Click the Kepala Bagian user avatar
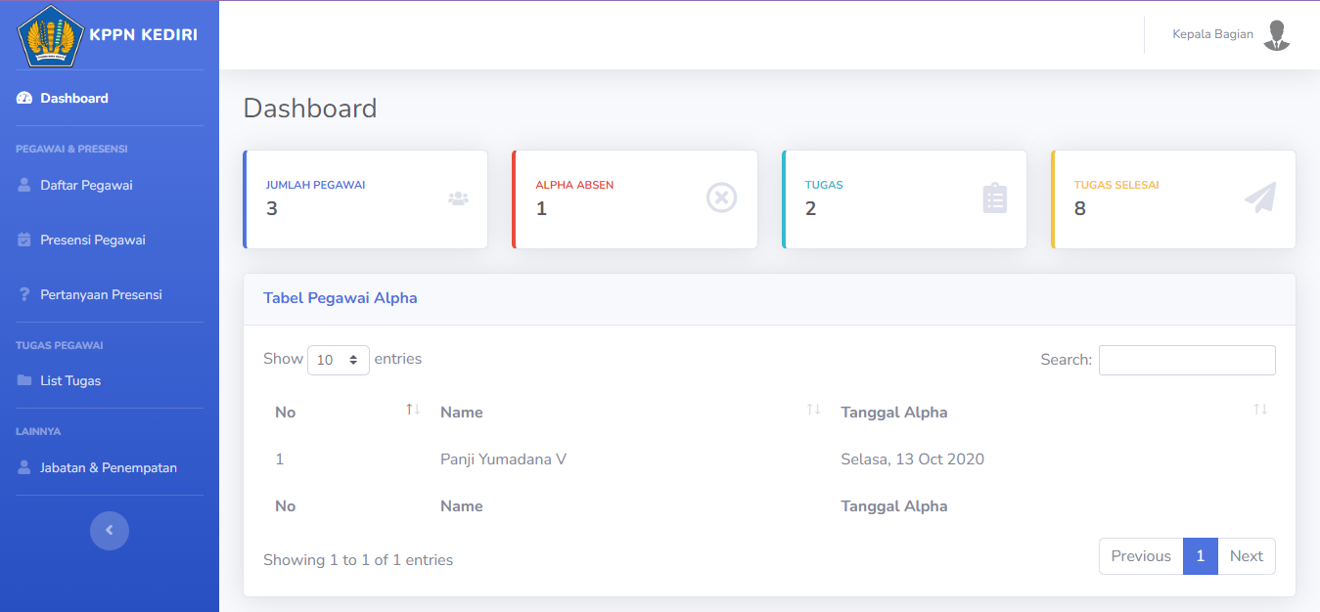Image resolution: width=1320 pixels, height=612 pixels. pyautogui.click(x=1276, y=35)
